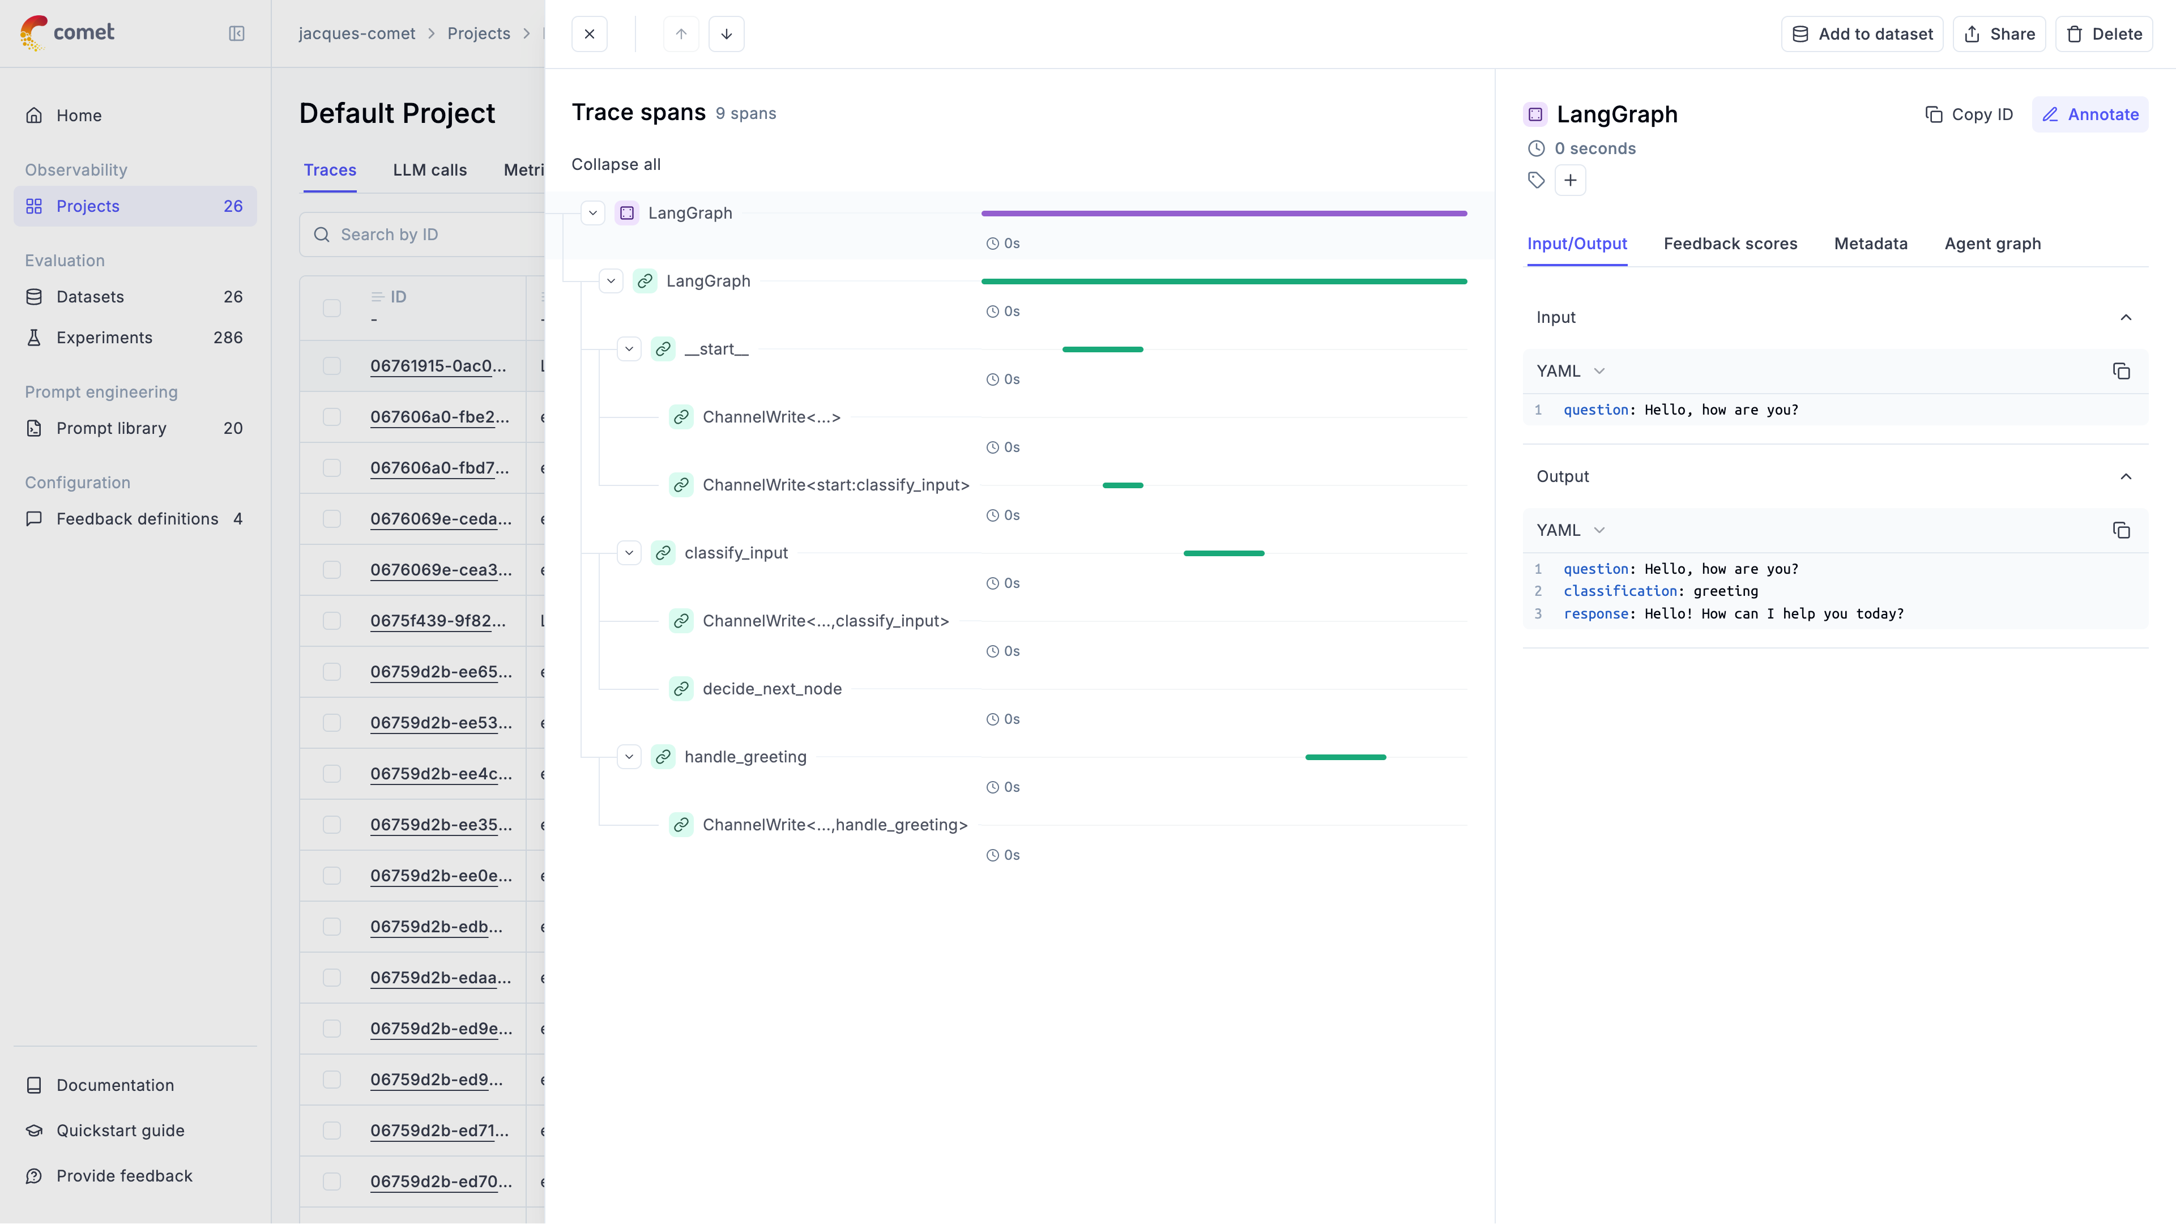The image size is (2176, 1224).
Task: Check the box for trace 06761915-0ac0
Action: [x=332, y=366]
